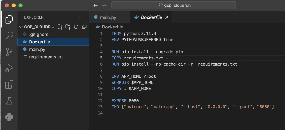Open the Search view icon

[x=9, y=35]
